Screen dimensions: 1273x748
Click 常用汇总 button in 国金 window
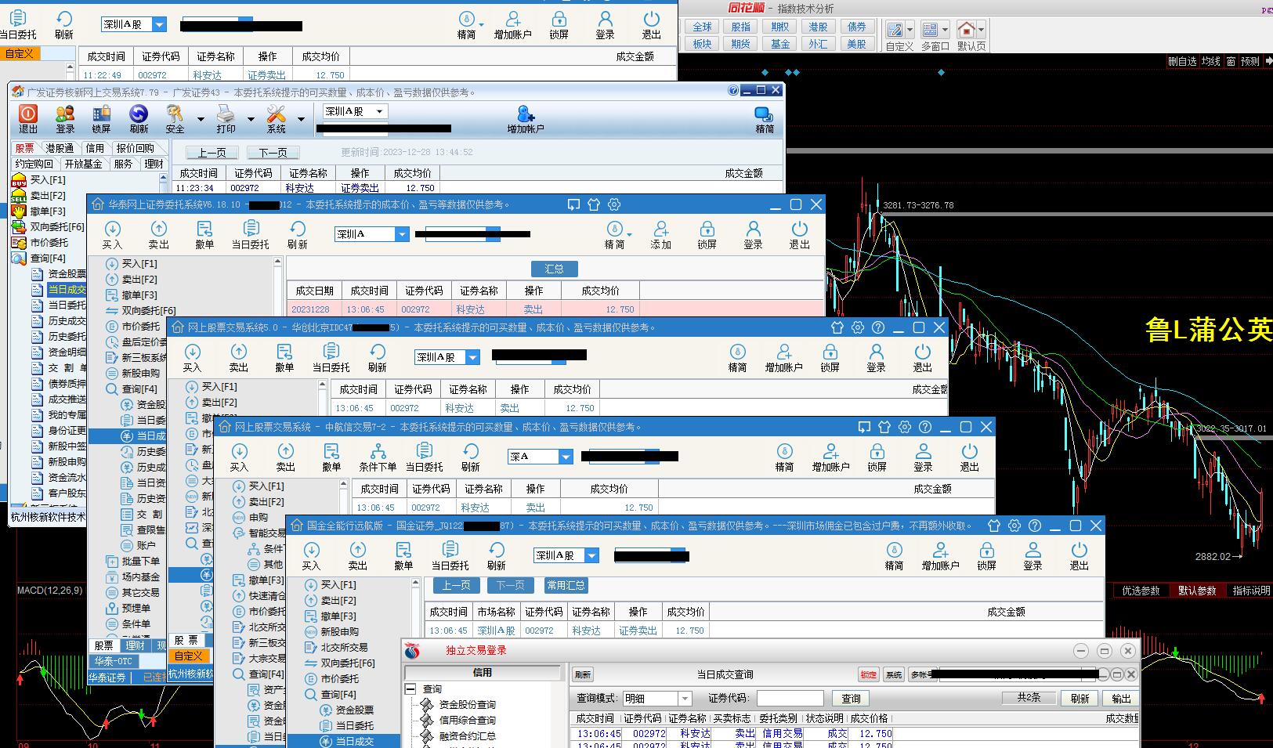(x=566, y=585)
